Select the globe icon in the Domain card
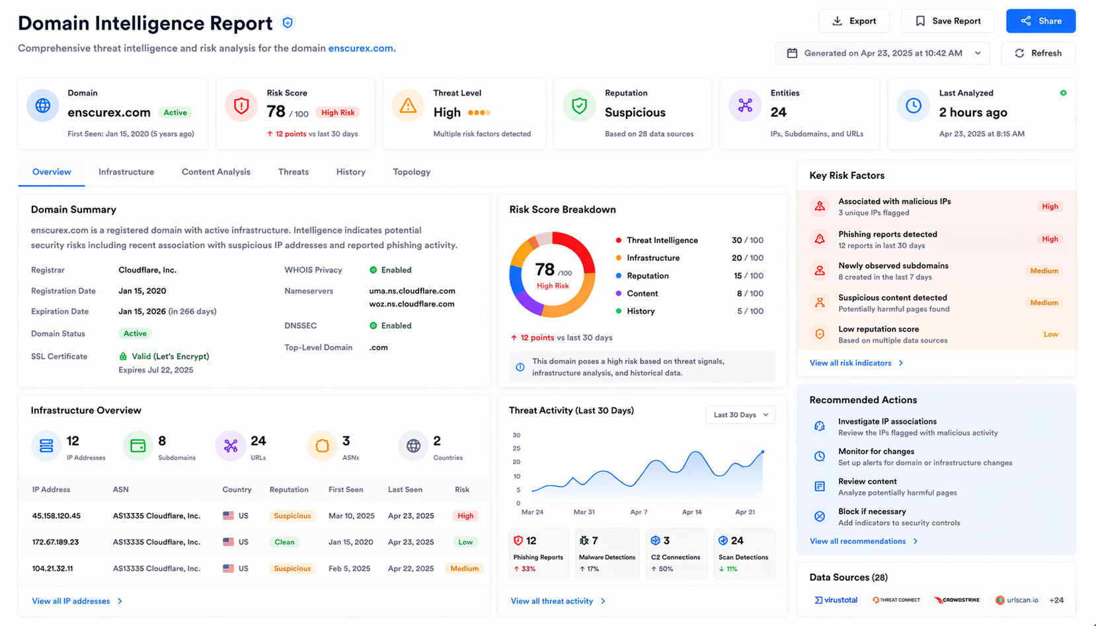 tap(42, 104)
